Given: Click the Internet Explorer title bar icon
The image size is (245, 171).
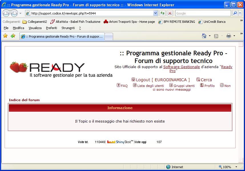Looking at the screenshot, I should 4,5.
